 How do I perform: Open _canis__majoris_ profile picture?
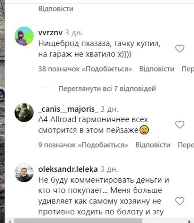24,113
